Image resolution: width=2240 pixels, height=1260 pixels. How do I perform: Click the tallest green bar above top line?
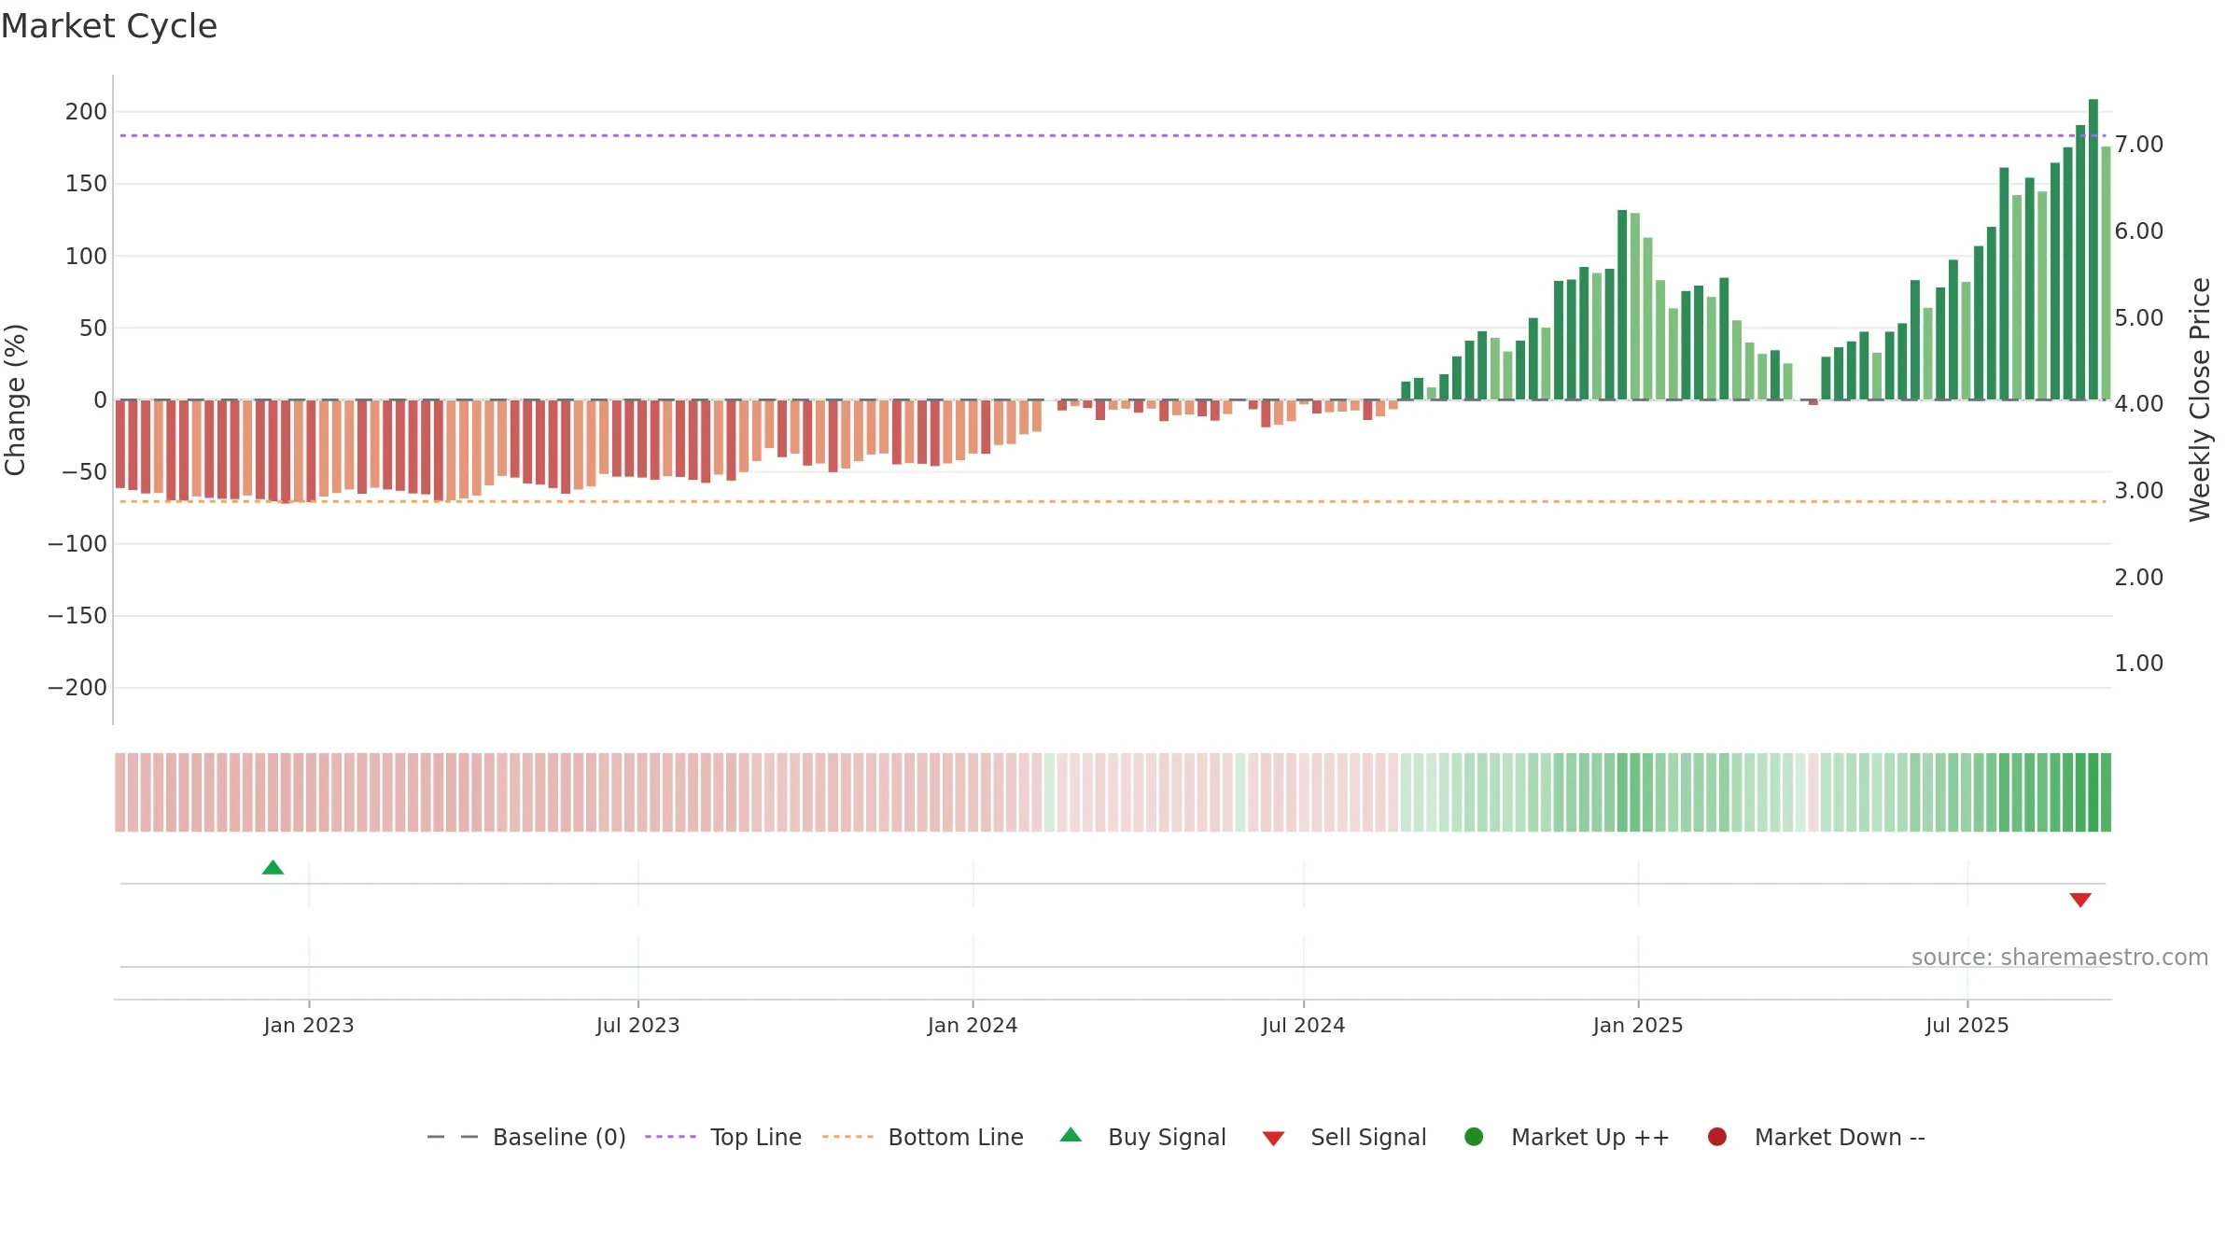2093,249
